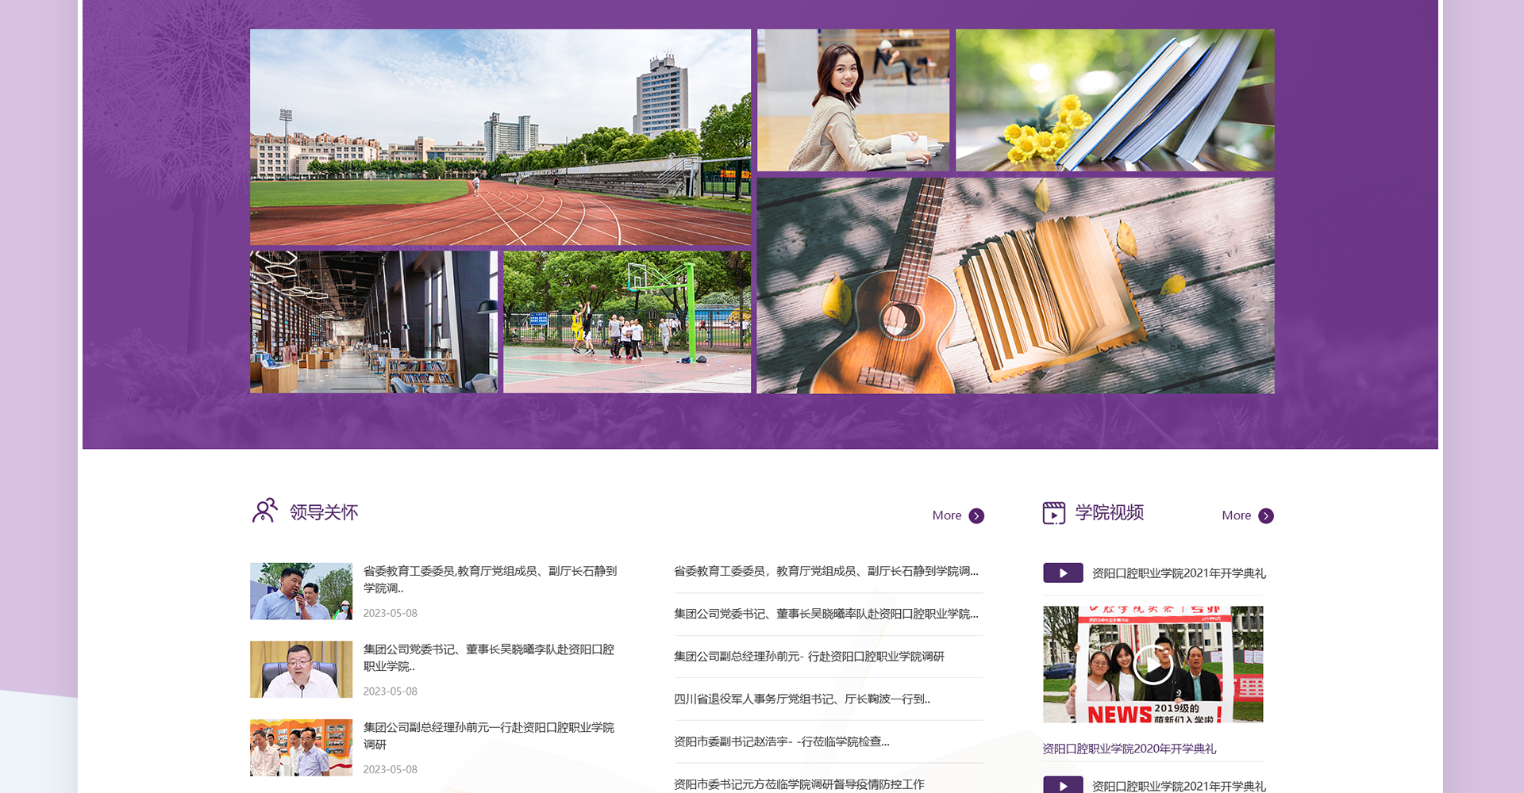The height and width of the screenshot is (793, 1524).
Task: Play the 2020年开学典礼 video thumbnail
Action: (1153, 665)
